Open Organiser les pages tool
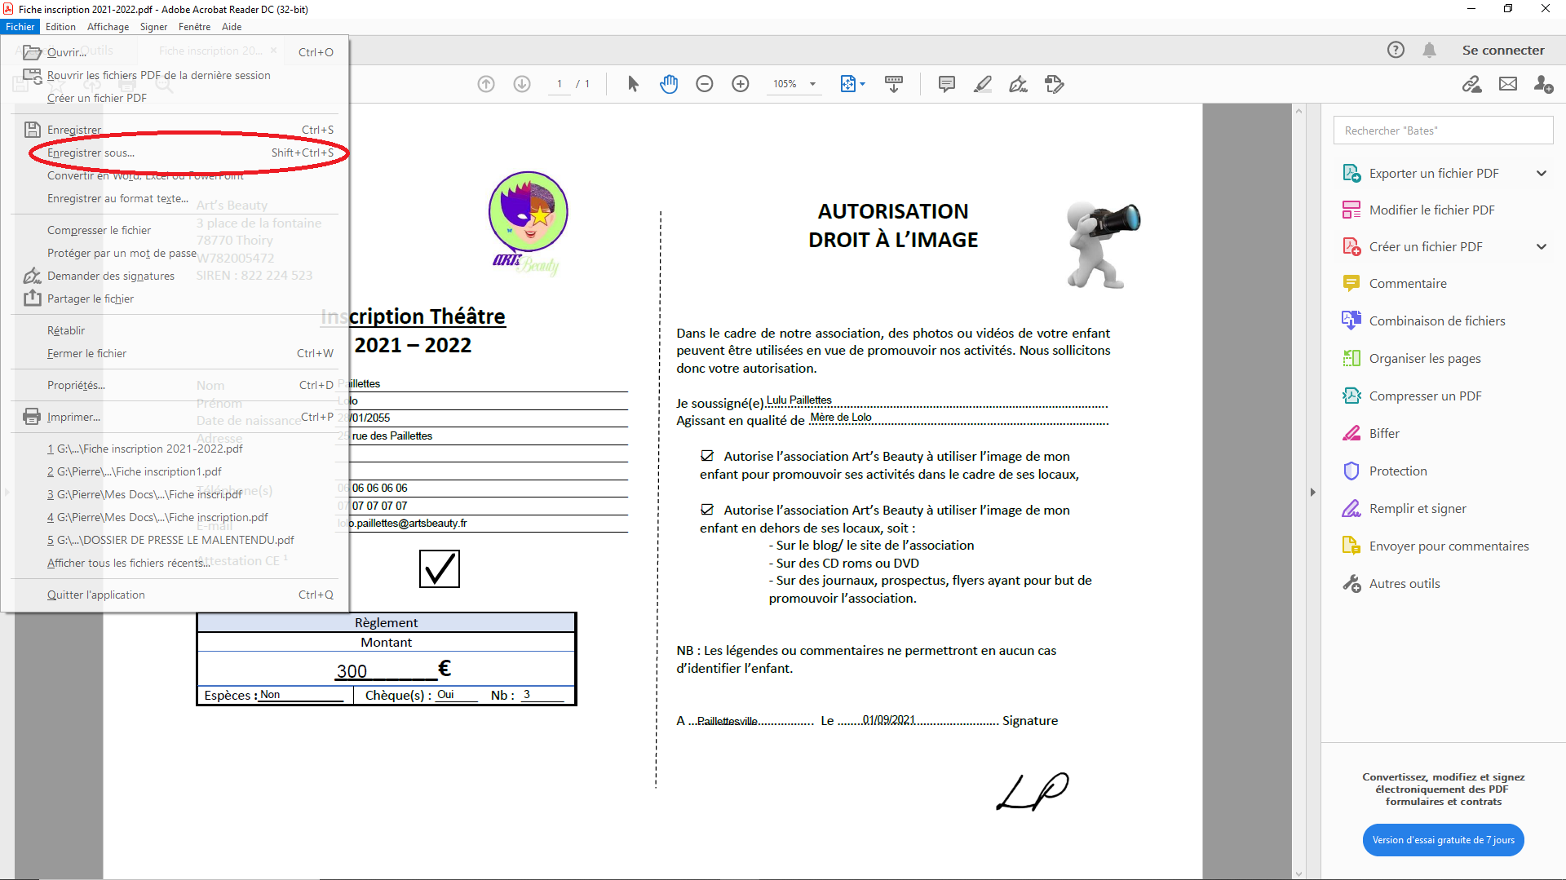 coord(1424,359)
